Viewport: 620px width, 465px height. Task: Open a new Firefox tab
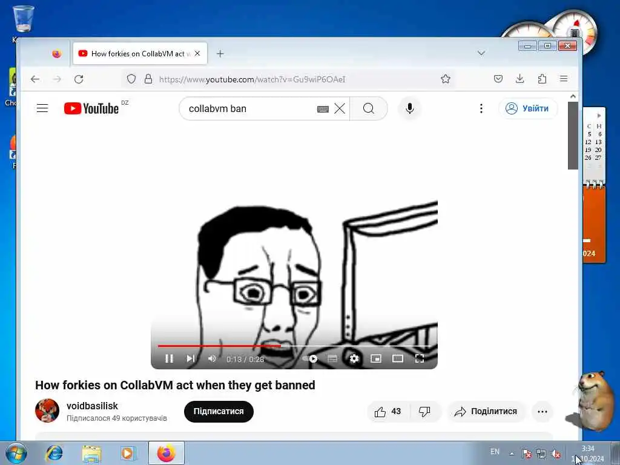tap(220, 53)
